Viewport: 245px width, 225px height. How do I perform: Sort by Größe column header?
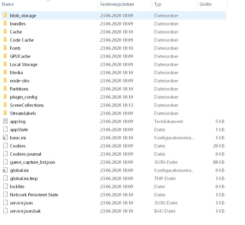coord(206,4)
